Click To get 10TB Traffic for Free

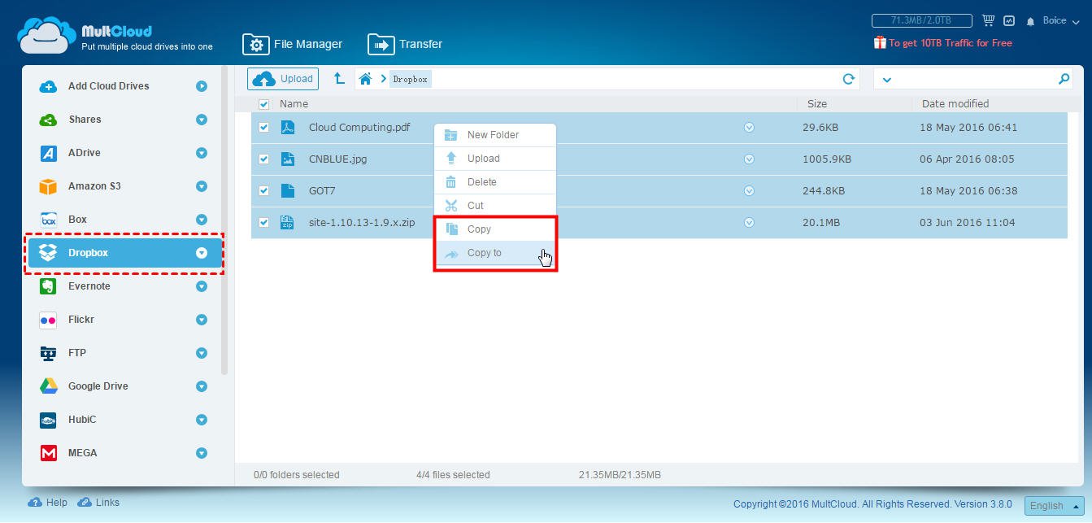click(x=951, y=43)
